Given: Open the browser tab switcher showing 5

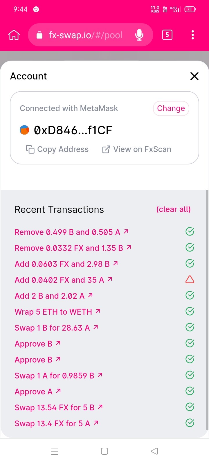Looking at the screenshot, I should coord(167,35).
